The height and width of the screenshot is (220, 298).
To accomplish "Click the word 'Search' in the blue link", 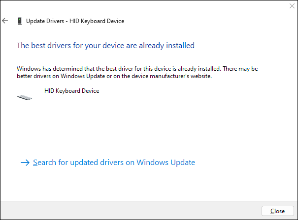I will pyautogui.click(x=44, y=163).
